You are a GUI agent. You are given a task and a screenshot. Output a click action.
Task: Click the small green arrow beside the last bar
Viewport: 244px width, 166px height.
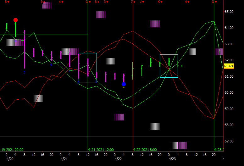pyautogui.click(x=182, y=66)
